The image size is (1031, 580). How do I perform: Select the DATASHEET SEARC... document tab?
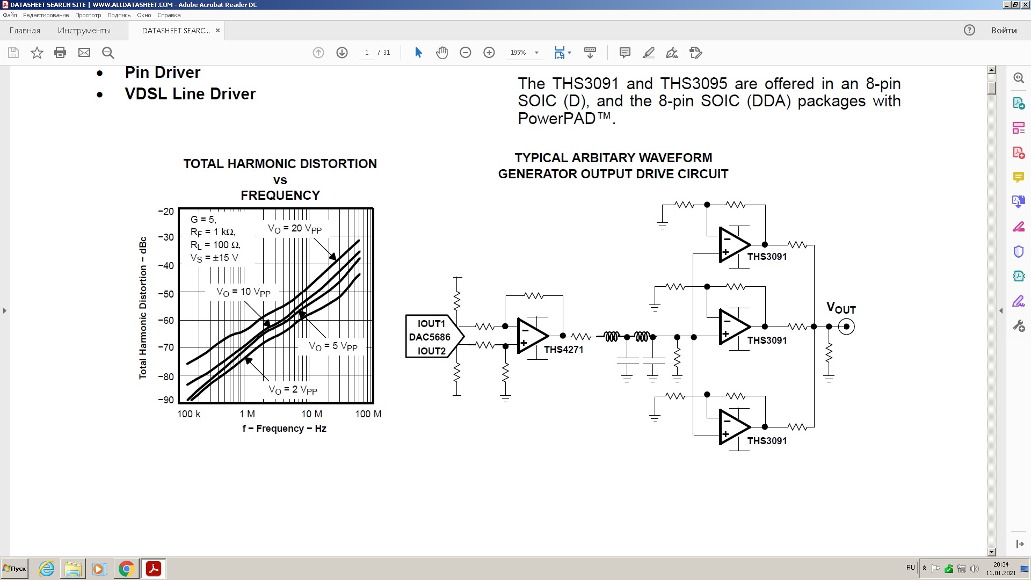pyautogui.click(x=176, y=31)
